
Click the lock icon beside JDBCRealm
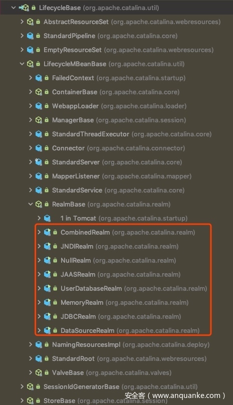(55, 316)
